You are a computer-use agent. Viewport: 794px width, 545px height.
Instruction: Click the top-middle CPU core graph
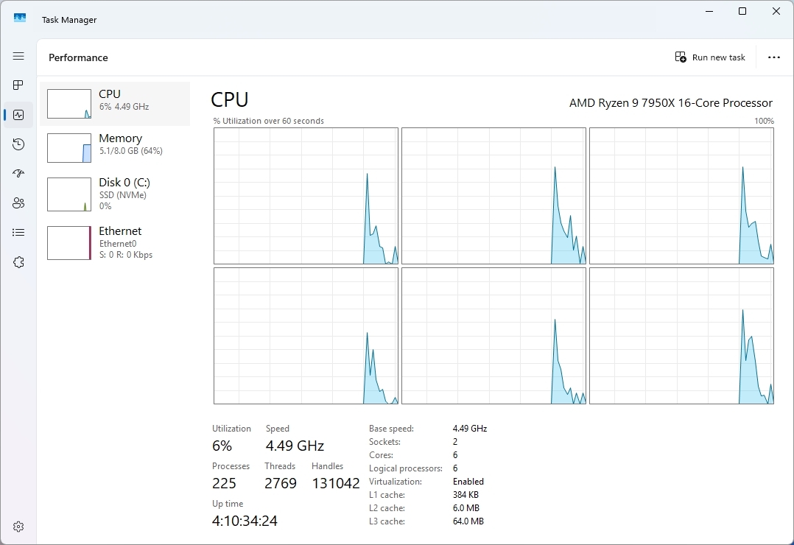pos(493,196)
